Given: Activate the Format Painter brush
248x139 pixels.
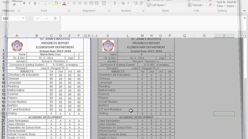Looking at the screenshot, I should [14, 5].
